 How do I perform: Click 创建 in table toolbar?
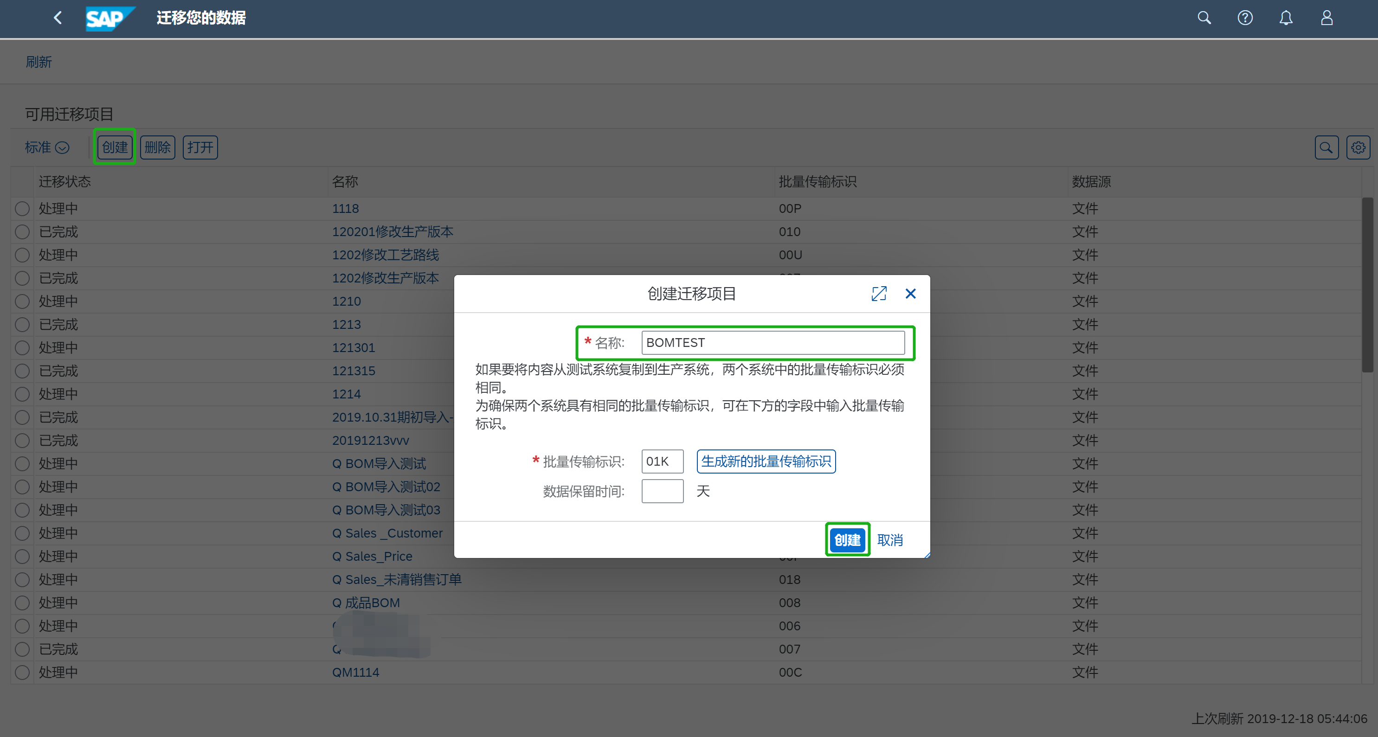115,147
